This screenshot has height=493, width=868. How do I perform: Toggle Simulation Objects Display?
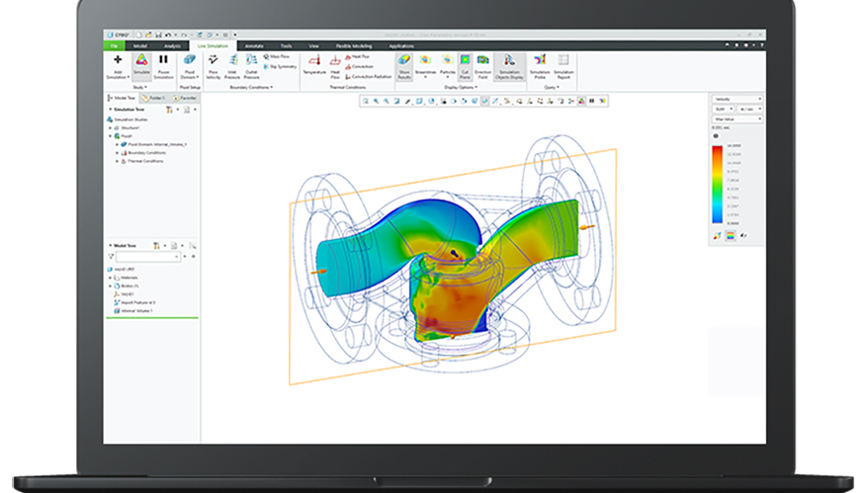[509, 61]
